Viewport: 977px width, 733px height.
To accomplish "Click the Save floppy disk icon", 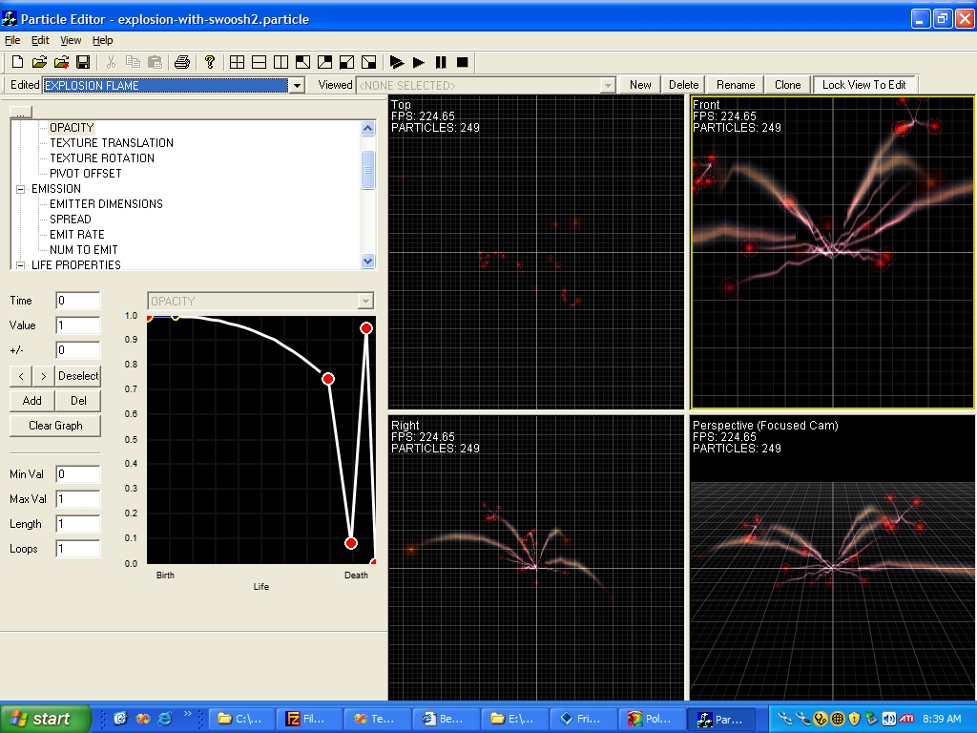I will click(x=83, y=62).
